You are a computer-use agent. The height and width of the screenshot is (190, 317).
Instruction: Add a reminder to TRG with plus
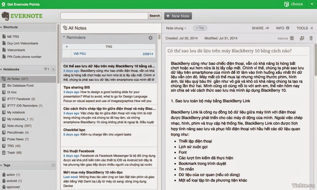click(x=67, y=47)
